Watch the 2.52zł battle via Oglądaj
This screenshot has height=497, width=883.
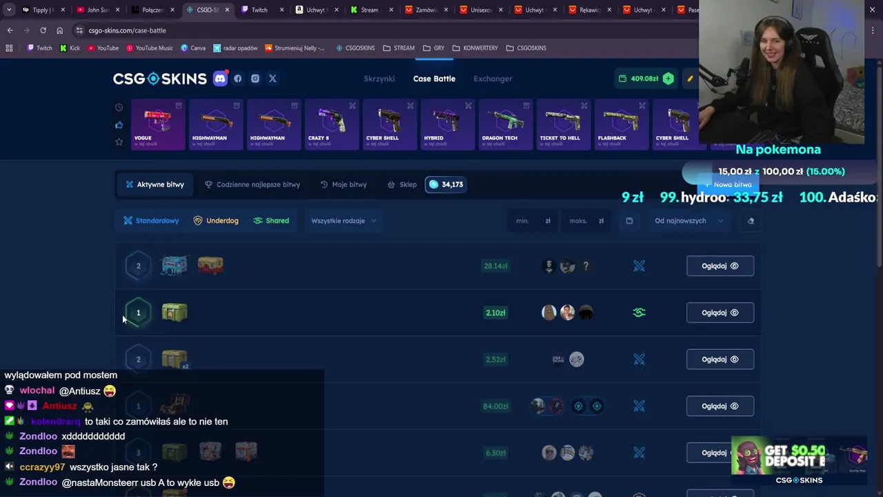720,359
